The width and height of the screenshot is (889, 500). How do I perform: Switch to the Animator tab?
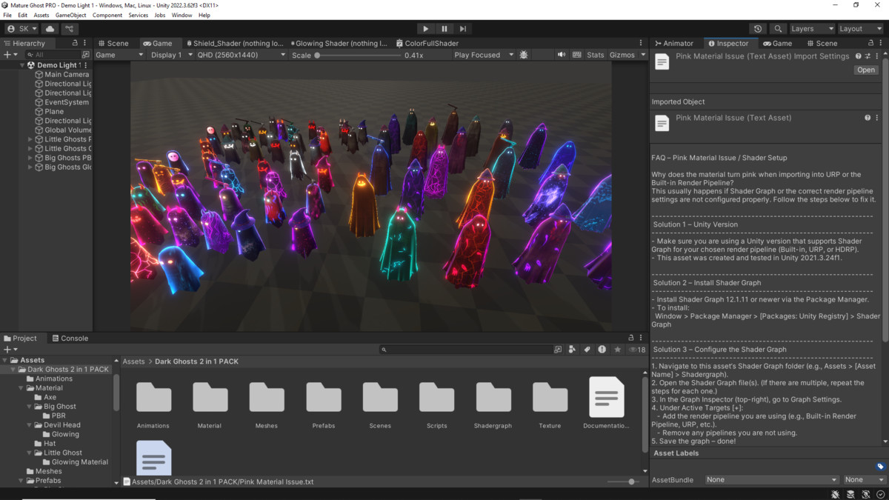pyautogui.click(x=673, y=43)
